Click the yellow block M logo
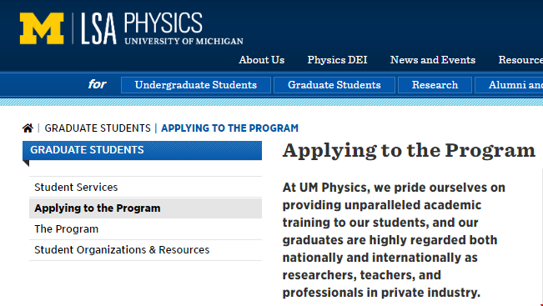 (x=42, y=28)
